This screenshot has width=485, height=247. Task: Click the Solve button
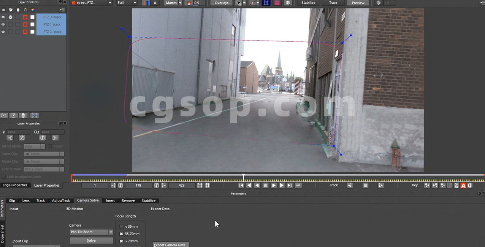point(91,241)
